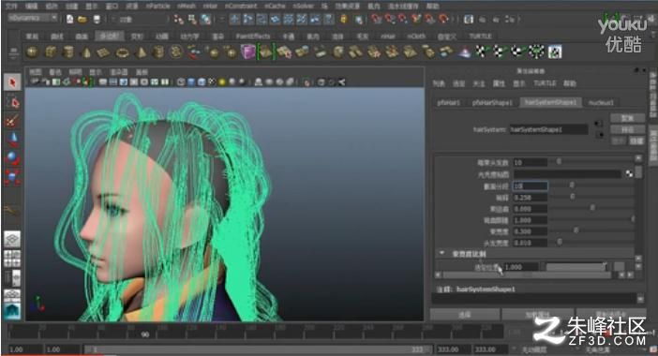Click the slider next to the 0.258 value
658x356 pixels.
591,197
